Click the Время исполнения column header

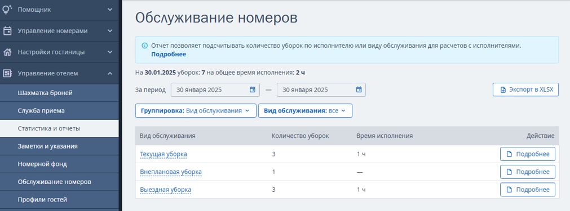point(385,136)
